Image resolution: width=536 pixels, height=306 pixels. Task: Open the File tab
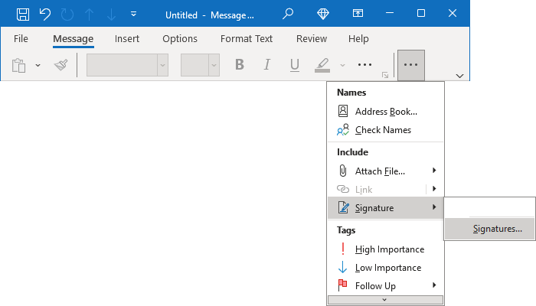click(21, 38)
